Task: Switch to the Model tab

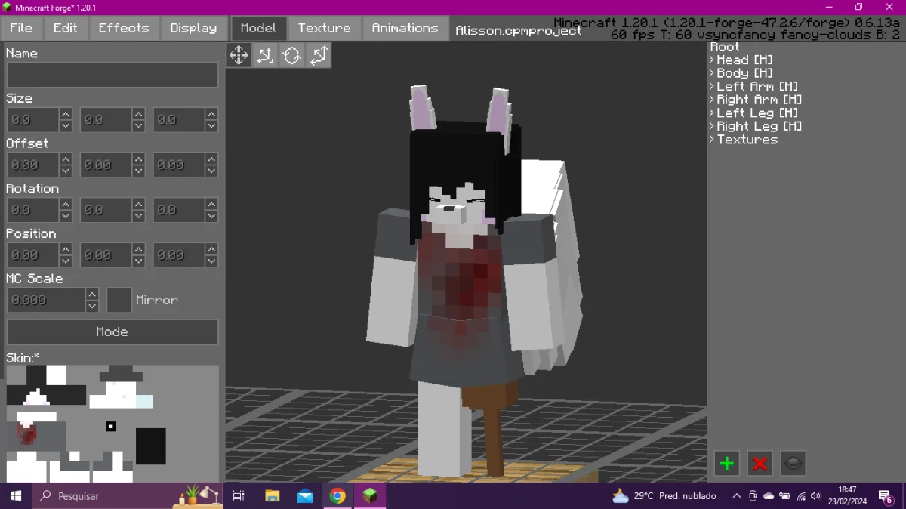Action: pos(258,28)
